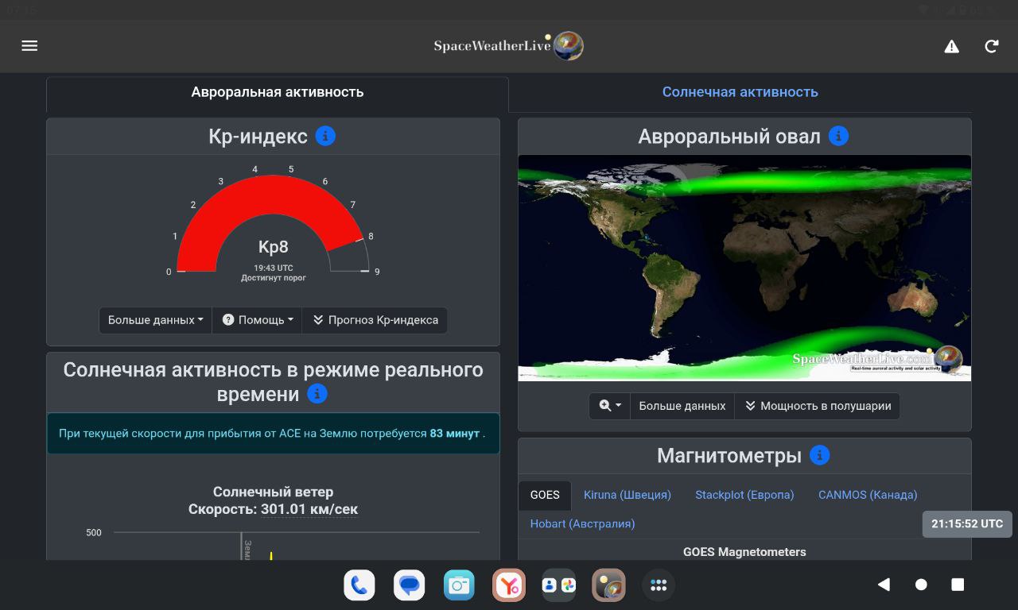Expand the Помощь dropdown
Image resolution: width=1018 pixels, height=610 pixels.
[x=257, y=320]
